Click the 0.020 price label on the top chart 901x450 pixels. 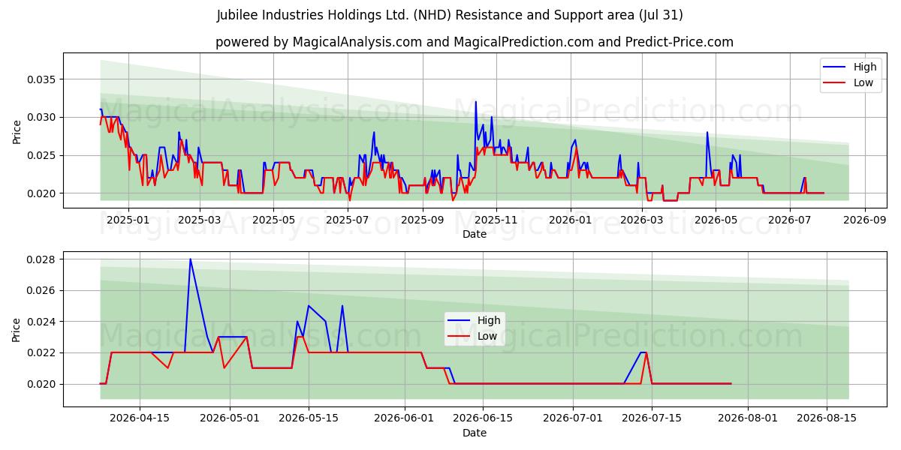[x=42, y=193]
